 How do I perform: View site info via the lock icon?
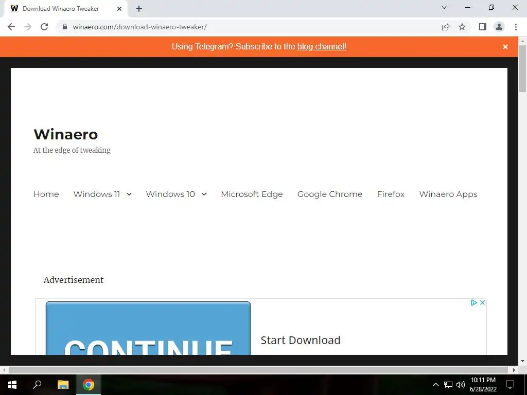point(65,27)
